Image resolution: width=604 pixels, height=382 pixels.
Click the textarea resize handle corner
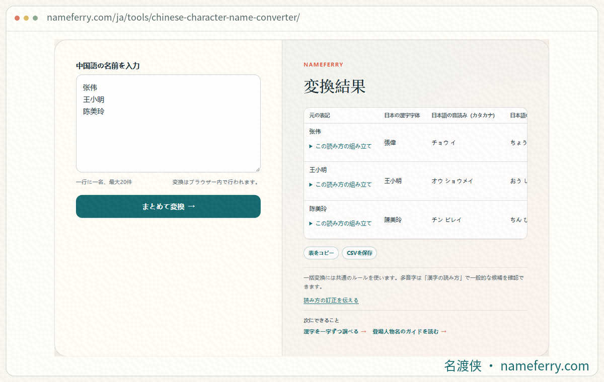click(258, 170)
